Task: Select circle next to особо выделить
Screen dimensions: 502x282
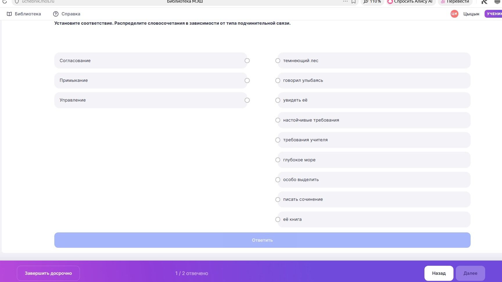Action: (278, 180)
